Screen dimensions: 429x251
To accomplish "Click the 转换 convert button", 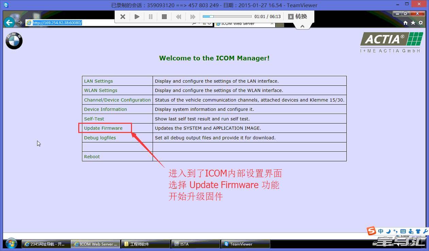I will coord(298,17).
